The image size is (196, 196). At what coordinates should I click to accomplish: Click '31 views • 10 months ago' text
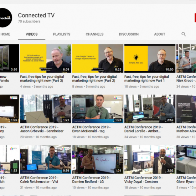click(x=38, y=187)
